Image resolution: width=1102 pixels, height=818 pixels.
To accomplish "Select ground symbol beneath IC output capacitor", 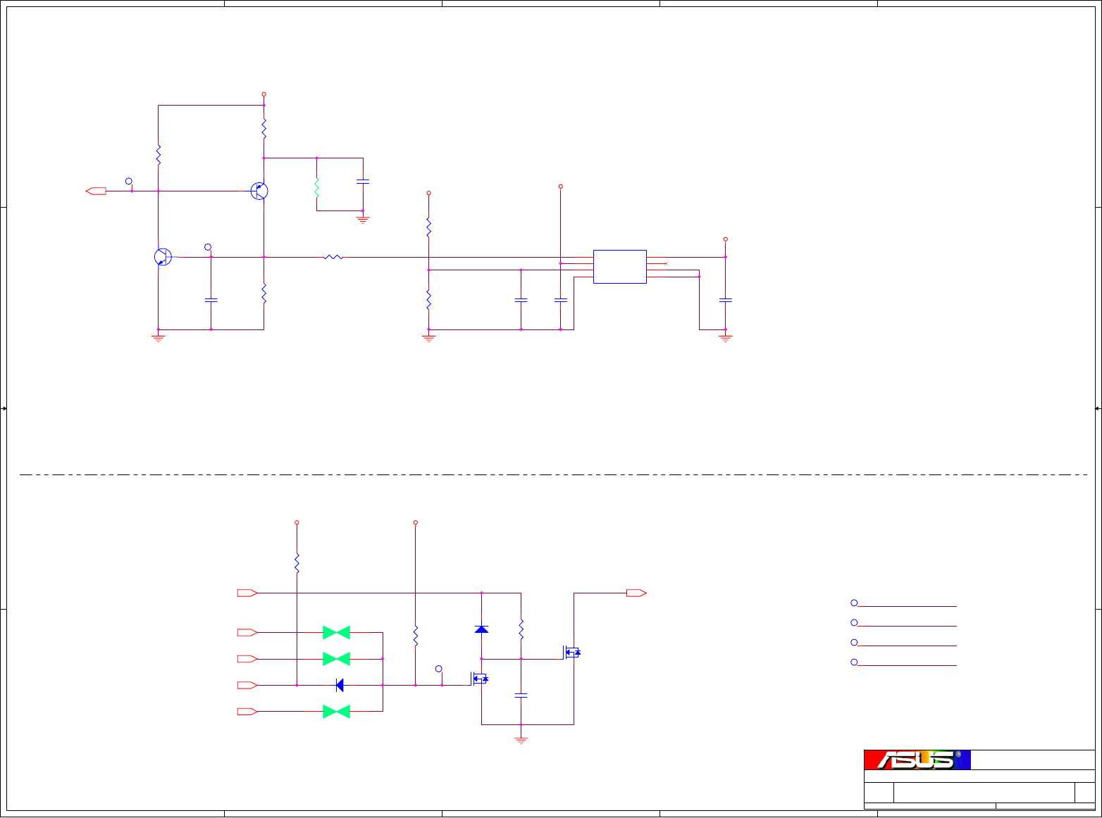I will pos(725,339).
